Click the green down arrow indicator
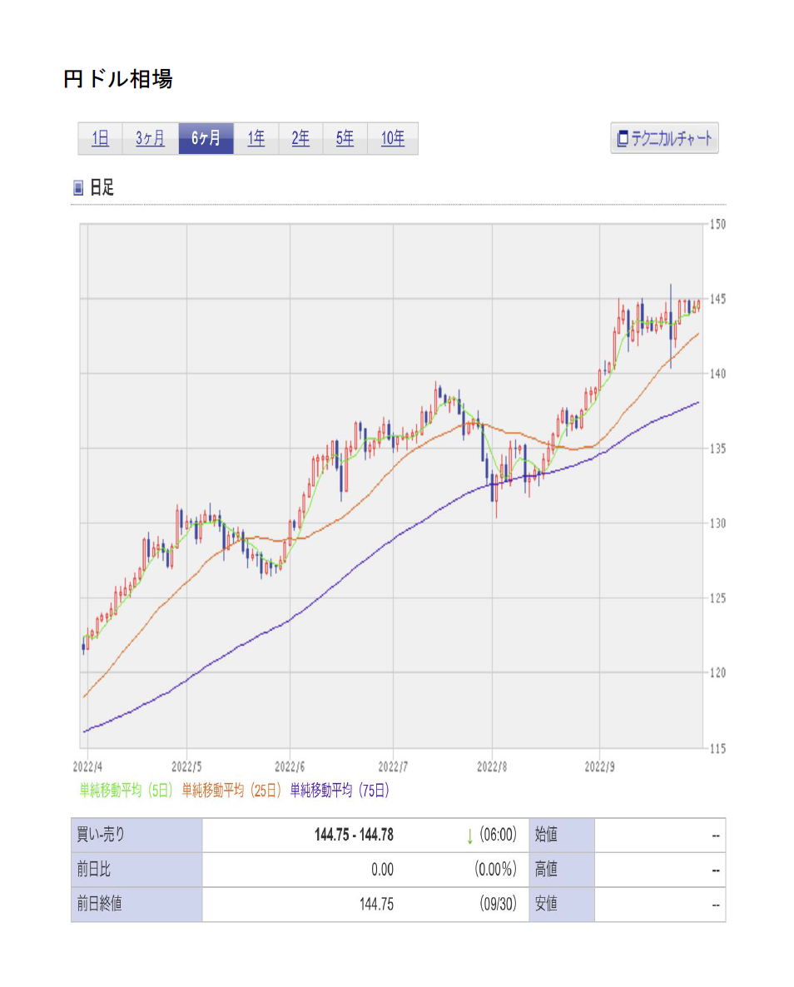The image size is (794, 987). 469,836
